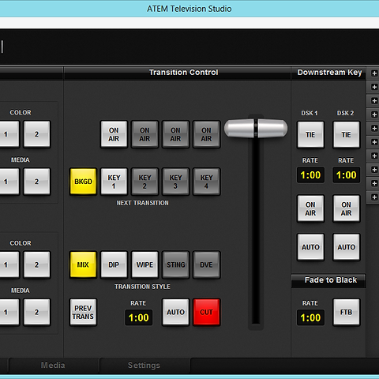Toggle the ON AIR button above KEY 3
The image size is (379, 379).
click(x=175, y=134)
